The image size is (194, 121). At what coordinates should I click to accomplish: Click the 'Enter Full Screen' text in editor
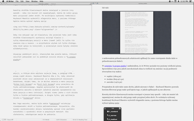23,84
